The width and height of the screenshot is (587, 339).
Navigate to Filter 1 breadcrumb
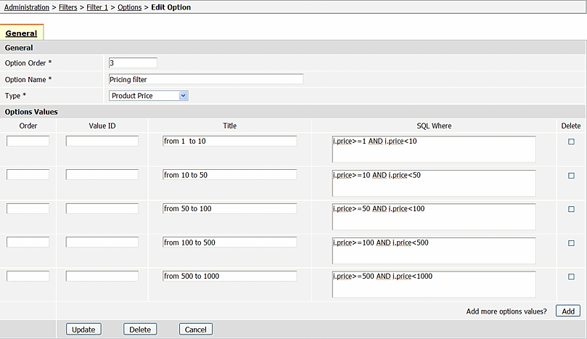[x=97, y=7]
